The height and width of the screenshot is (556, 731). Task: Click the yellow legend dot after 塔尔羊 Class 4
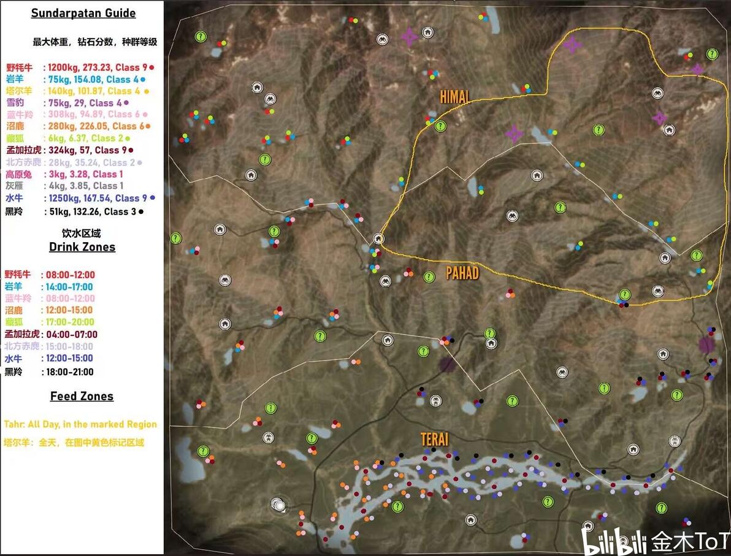coord(147,91)
